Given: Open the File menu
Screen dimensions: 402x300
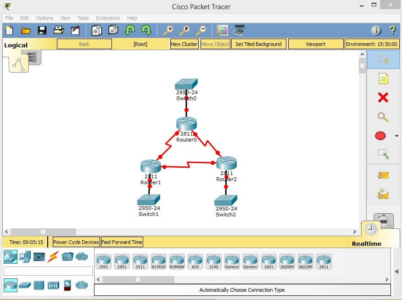Looking at the screenshot, I should [9, 18].
